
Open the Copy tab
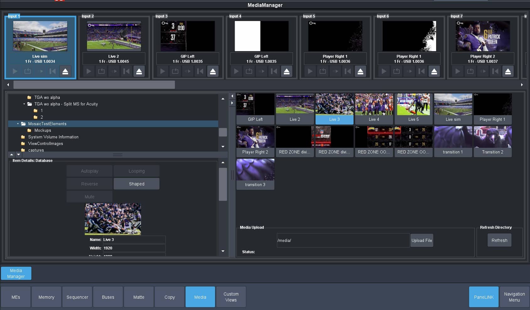[170, 297]
